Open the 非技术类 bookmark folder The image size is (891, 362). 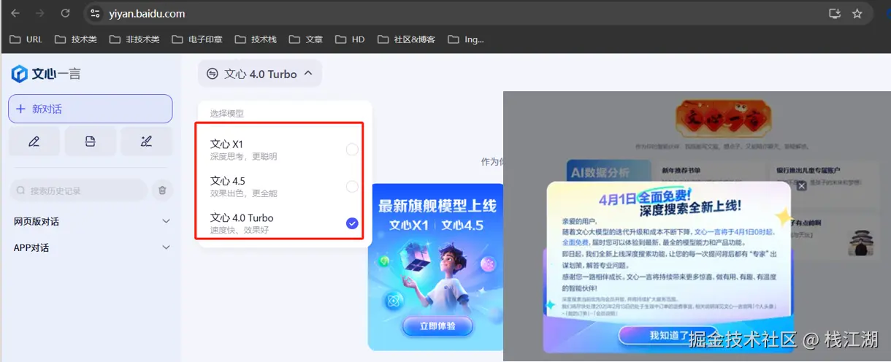134,39
